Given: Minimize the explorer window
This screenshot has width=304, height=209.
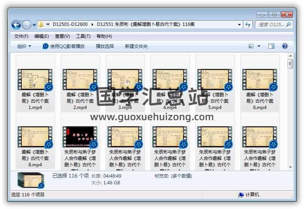Looking at the screenshot, I should click(x=262, y=15).
